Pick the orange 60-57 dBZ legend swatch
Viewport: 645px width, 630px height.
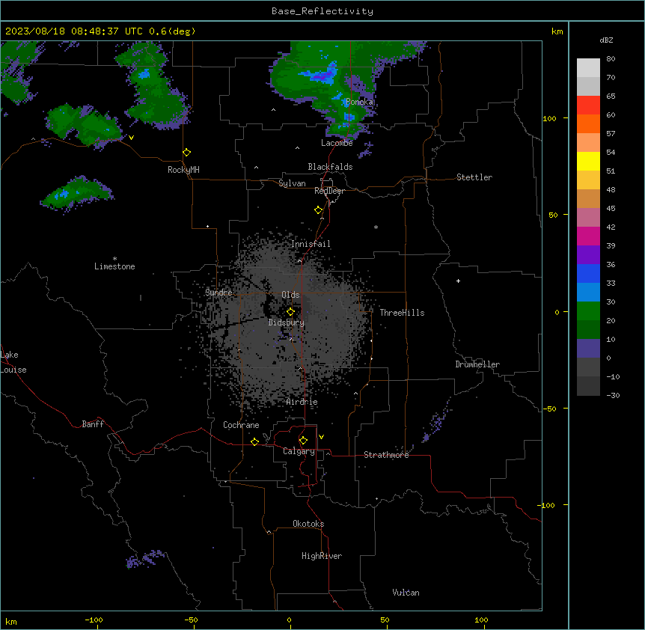click(588, 123)
